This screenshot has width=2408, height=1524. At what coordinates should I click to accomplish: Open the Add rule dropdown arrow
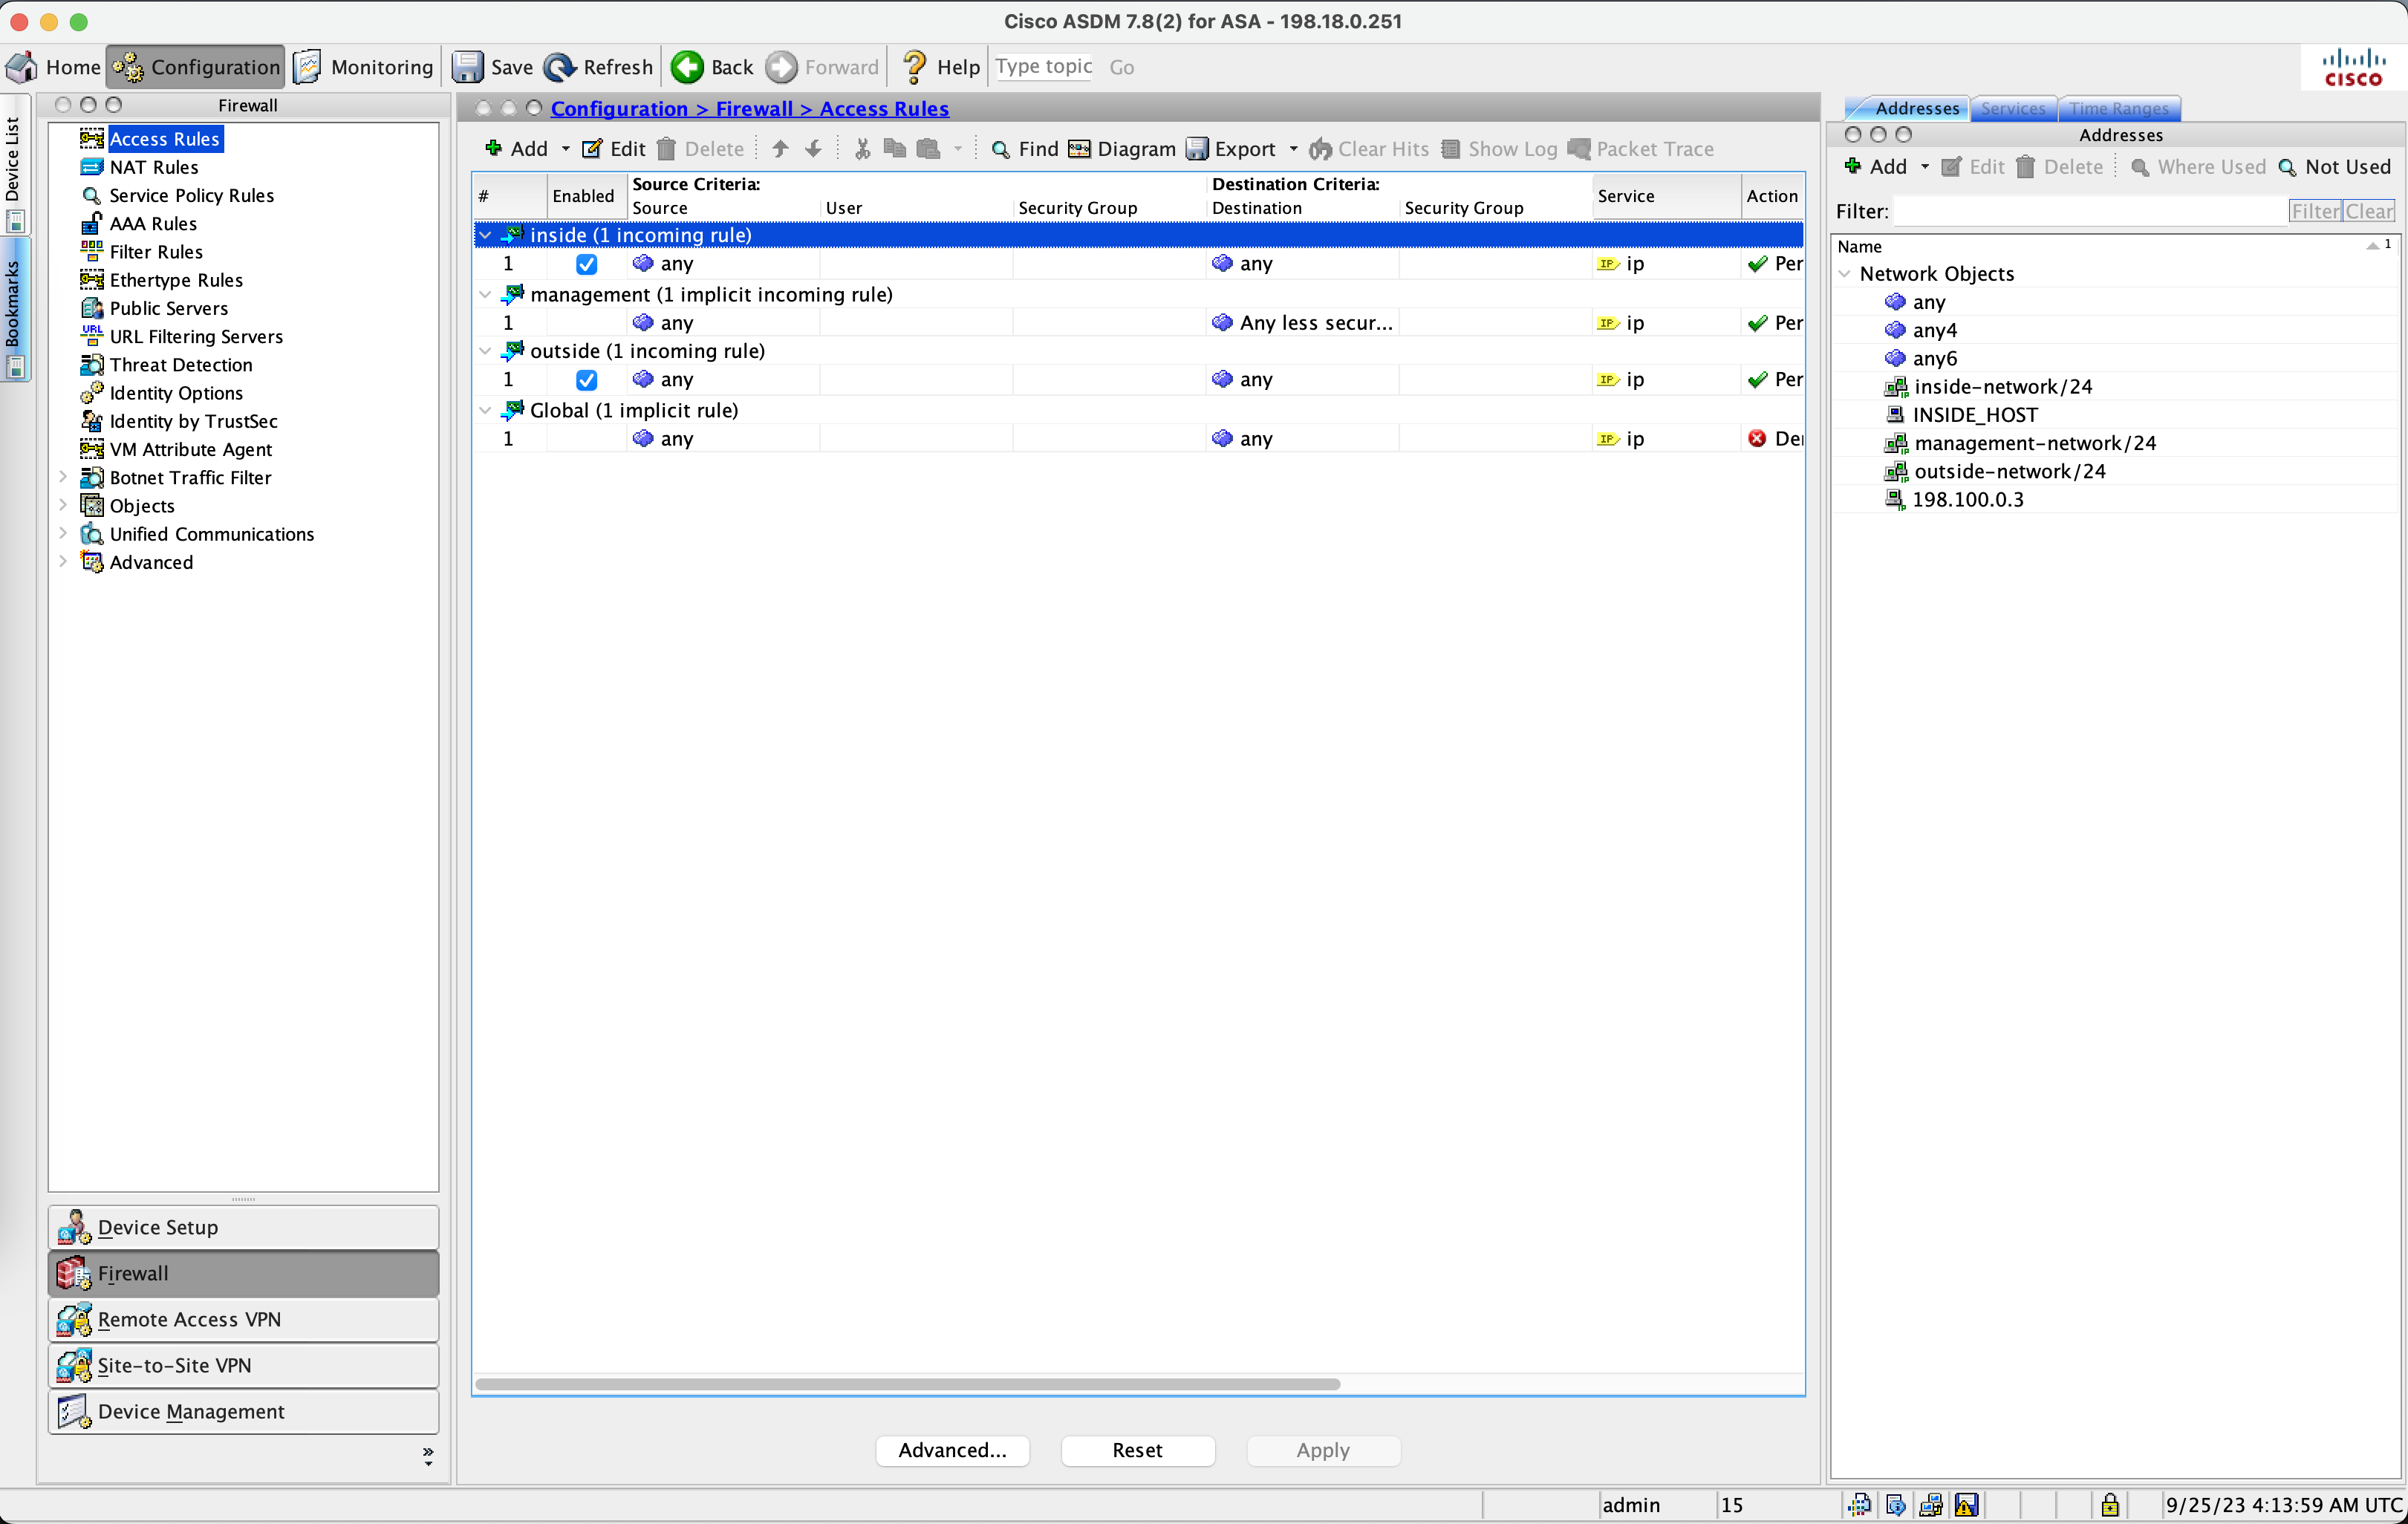tap(565, 149)
